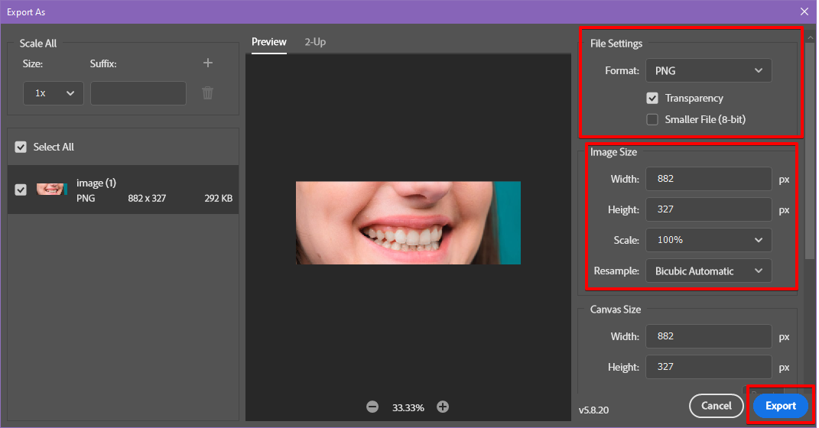
Task: Click Image Size Height field
Action: (x=709, y=209)
